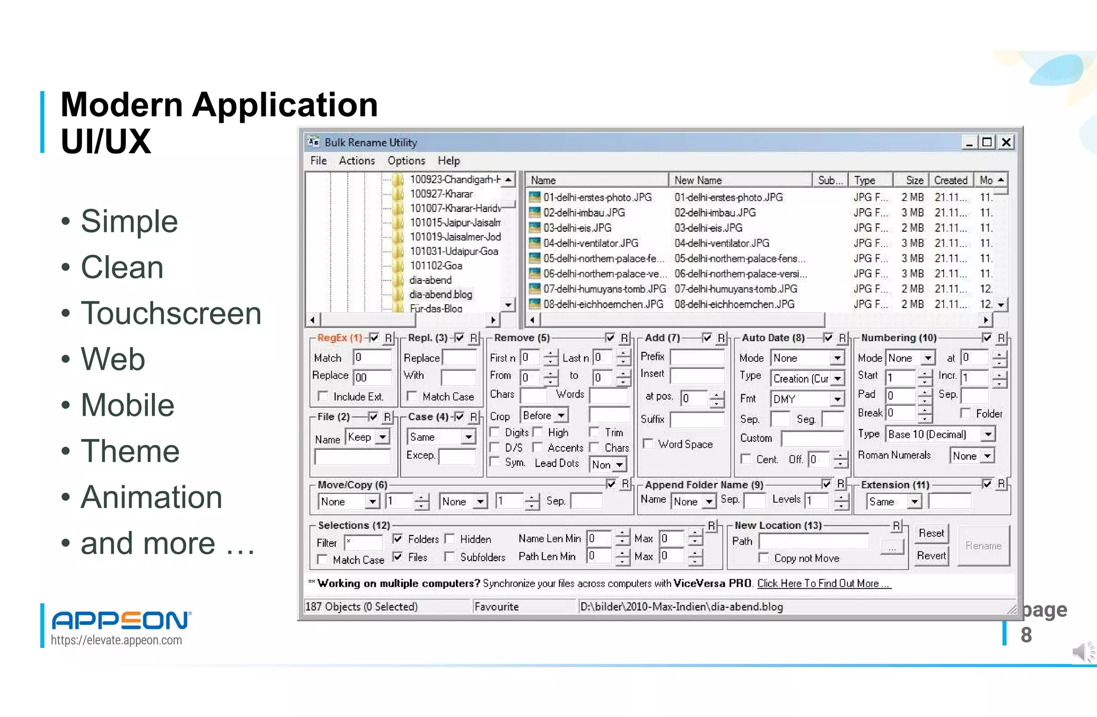Click the Bulk Rename Utility title icon
The width and height of the screenshot is (1097, 717).
click(x=313, y=142)
